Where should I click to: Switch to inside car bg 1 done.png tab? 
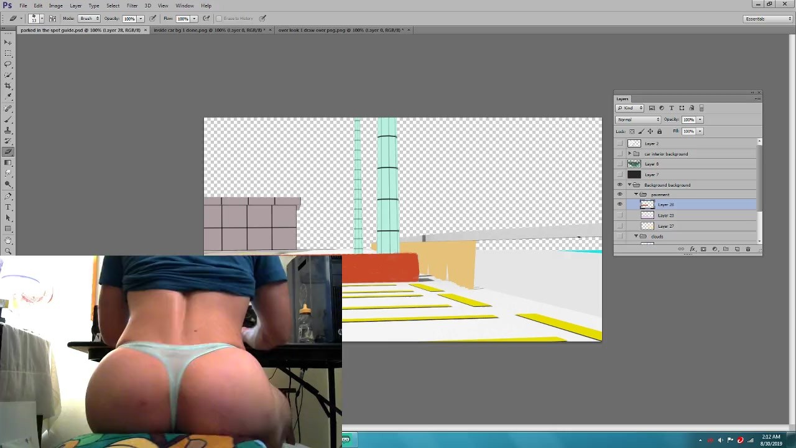209,30
